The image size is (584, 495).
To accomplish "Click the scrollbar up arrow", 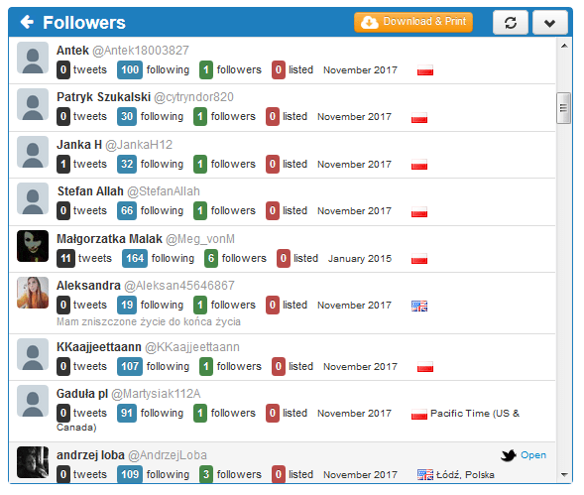I will pyautogui.click(x=564, y=46).
